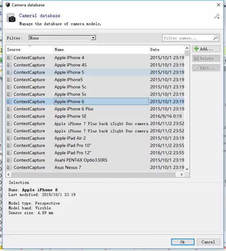
Task: Select the Apple iPad Air 2 entry
Action: [70, 138]
